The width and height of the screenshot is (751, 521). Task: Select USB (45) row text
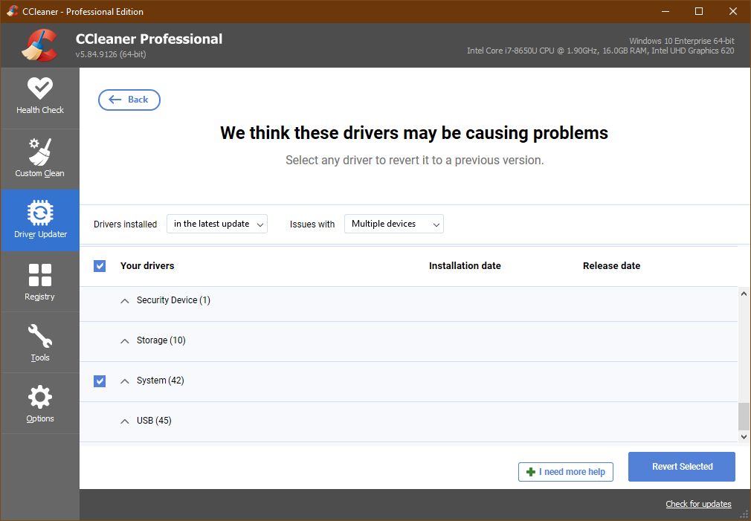154,421
